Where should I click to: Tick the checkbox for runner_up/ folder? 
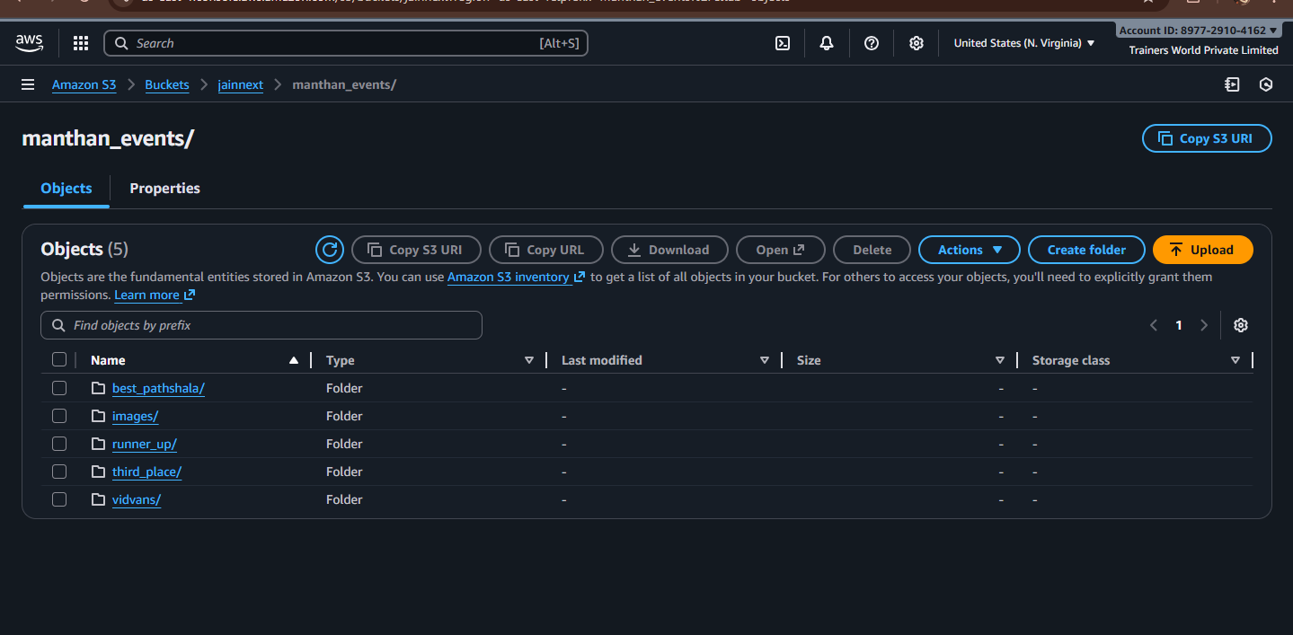[59, 444]
